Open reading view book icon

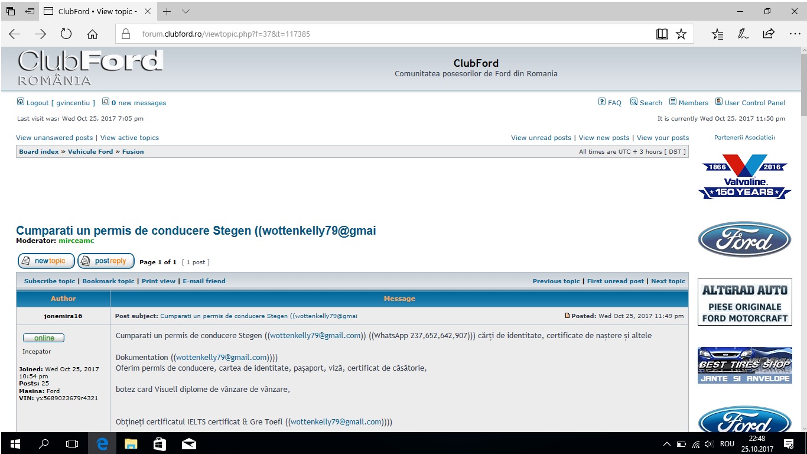[662, 34]
